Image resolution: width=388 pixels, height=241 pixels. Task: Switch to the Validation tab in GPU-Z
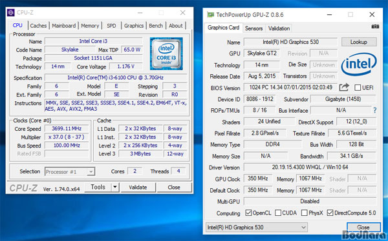[x=279, y=28]
